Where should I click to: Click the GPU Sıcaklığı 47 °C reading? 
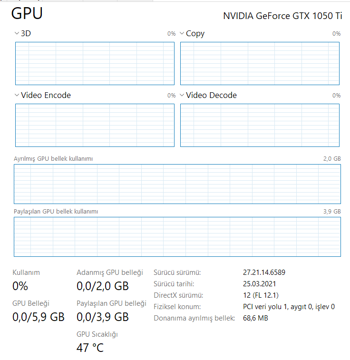pos(90,348)
